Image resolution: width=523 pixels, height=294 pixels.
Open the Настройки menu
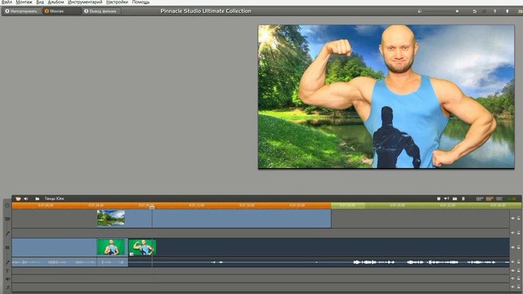point(117,2)
